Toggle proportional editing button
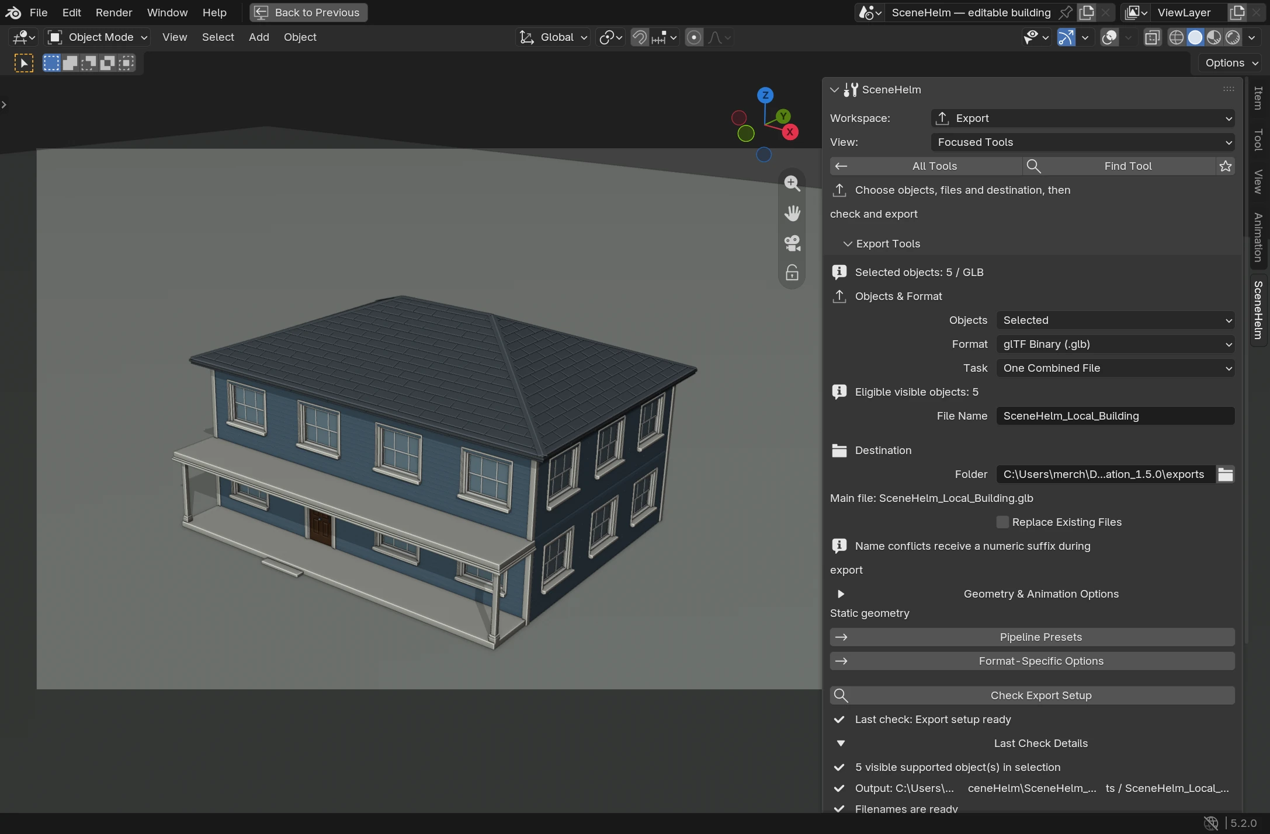Image resolution: width=1270 pixels, height=834 pixels. pos(693,37)
